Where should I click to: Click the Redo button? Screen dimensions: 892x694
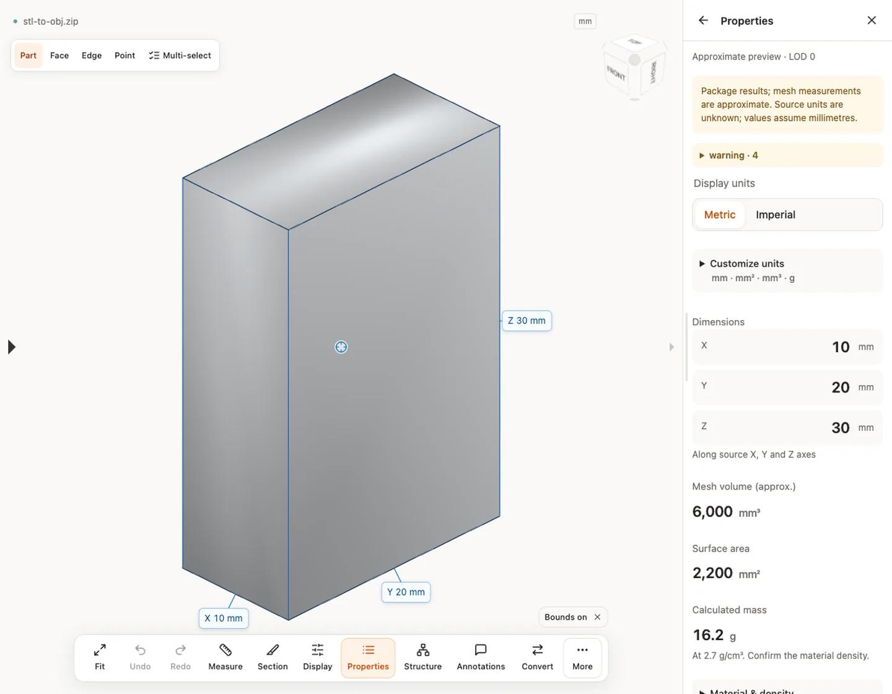coord(180,657)
